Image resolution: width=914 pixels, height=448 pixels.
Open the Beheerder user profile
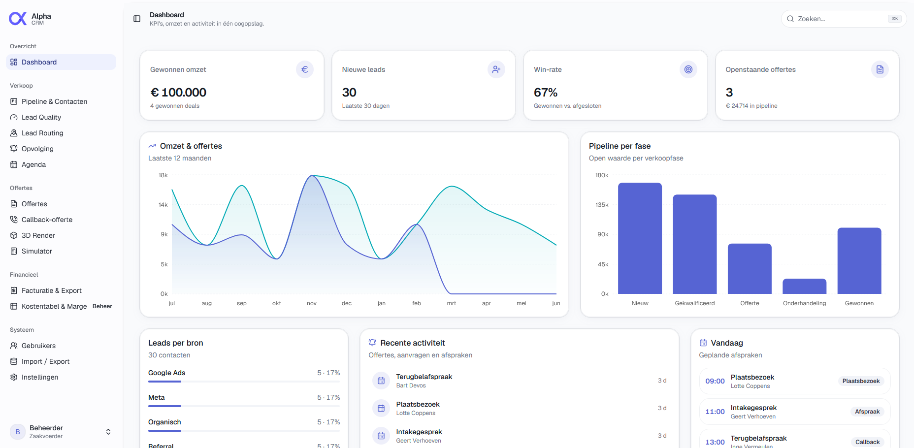pos(61,432)
